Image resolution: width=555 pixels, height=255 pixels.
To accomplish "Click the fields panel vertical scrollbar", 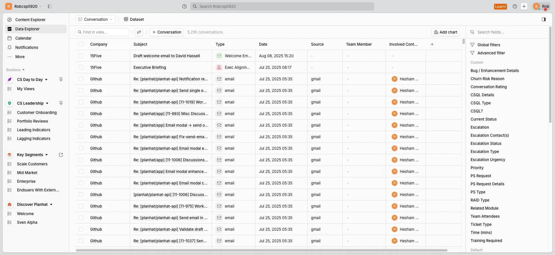I will tap(550, 75).
